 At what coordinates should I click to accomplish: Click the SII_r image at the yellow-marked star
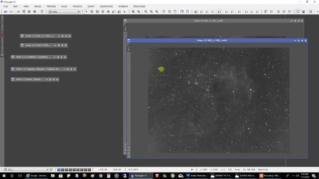click(x=161, y=69)
